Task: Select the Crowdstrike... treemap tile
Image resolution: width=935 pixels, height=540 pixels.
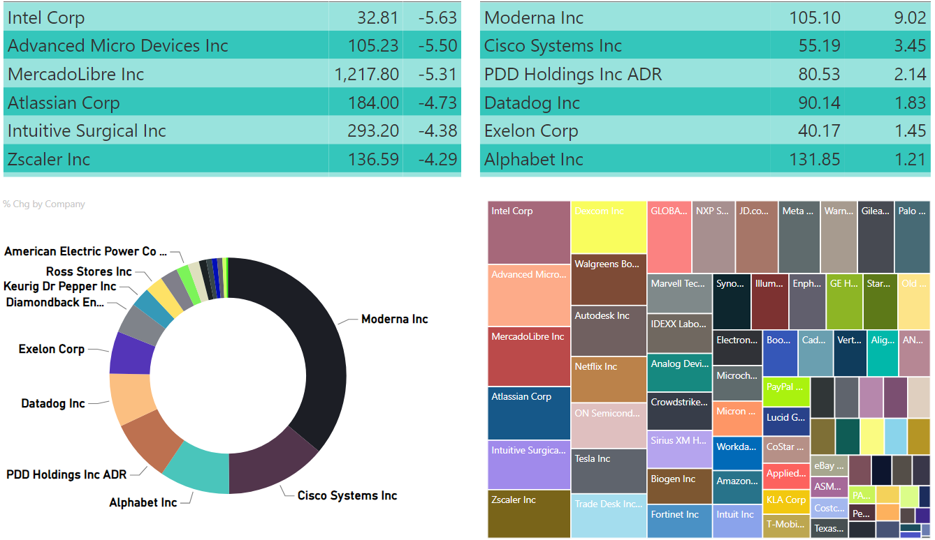Action: click(x=680, y=411)
